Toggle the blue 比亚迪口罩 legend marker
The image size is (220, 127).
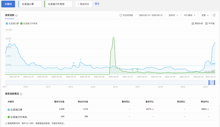click(x=7, y=23)
